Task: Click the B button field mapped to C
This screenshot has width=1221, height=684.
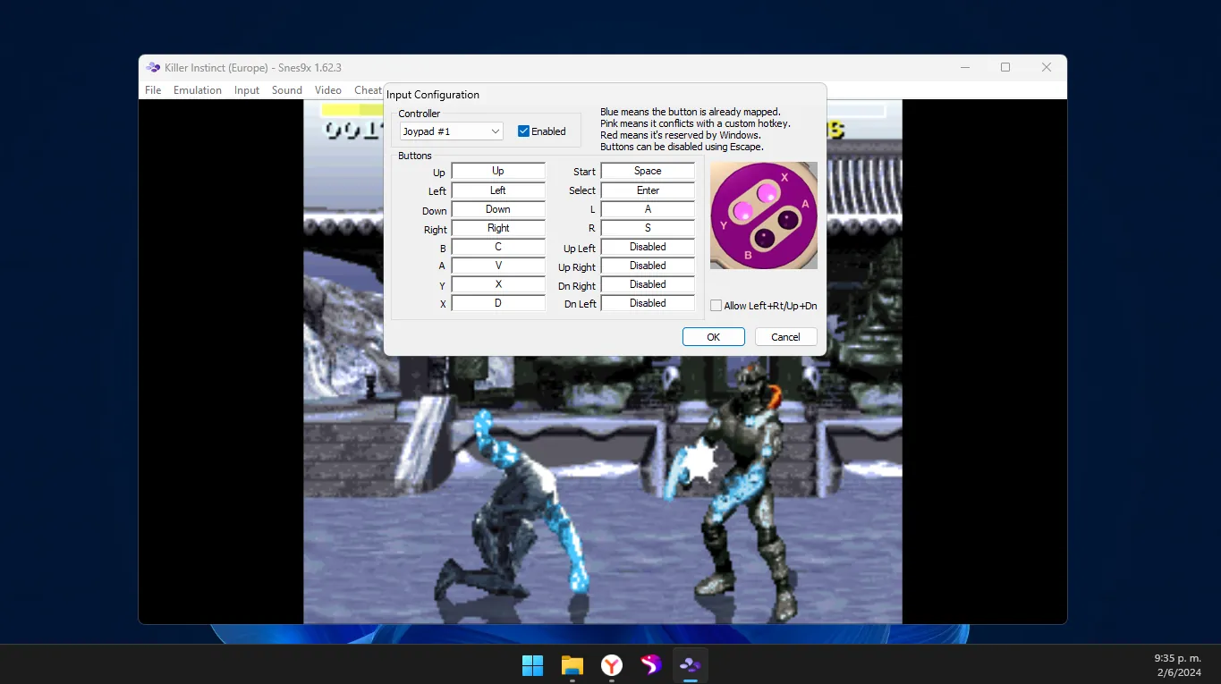Action: 498,247
